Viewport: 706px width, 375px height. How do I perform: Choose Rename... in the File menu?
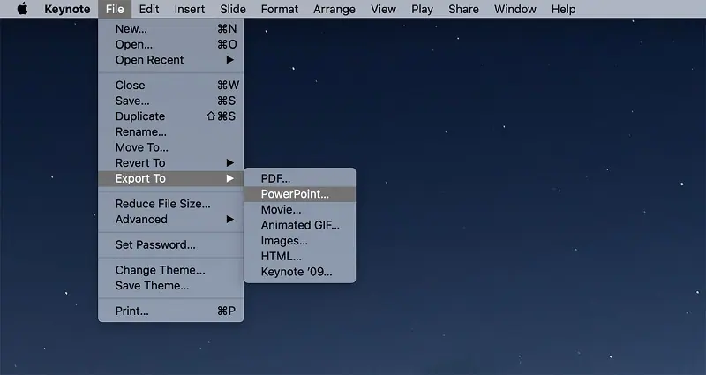tap(170, 131)
